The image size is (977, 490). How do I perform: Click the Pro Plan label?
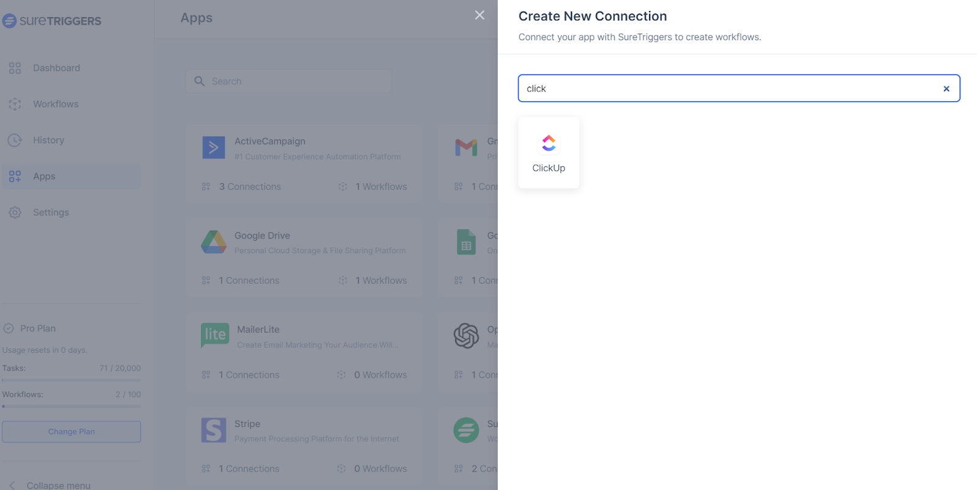(38, 328)
